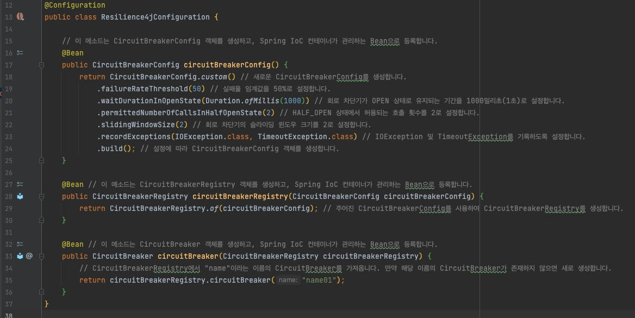
Task: Click the @ gutter icon on line 33
Action: (29, 256)
